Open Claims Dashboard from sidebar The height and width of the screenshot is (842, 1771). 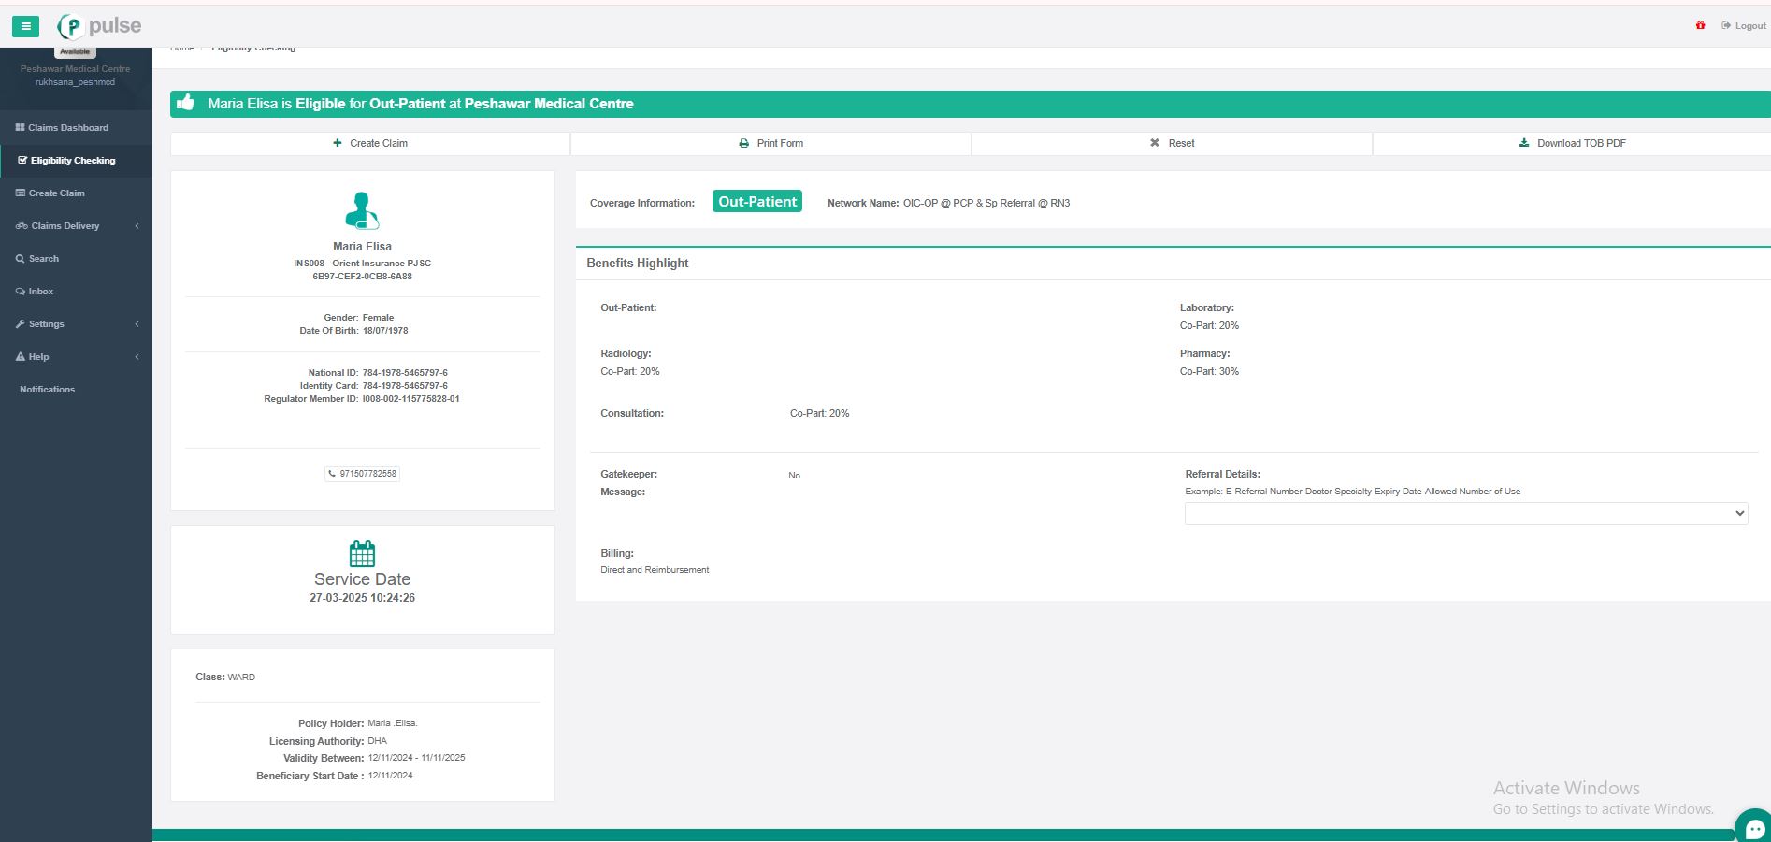[x=67, y=128]
